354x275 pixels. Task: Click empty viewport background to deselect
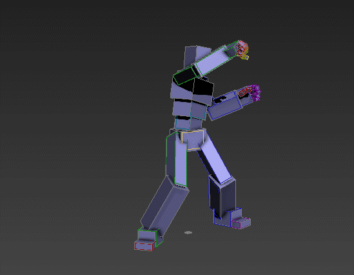pos(68,136)
